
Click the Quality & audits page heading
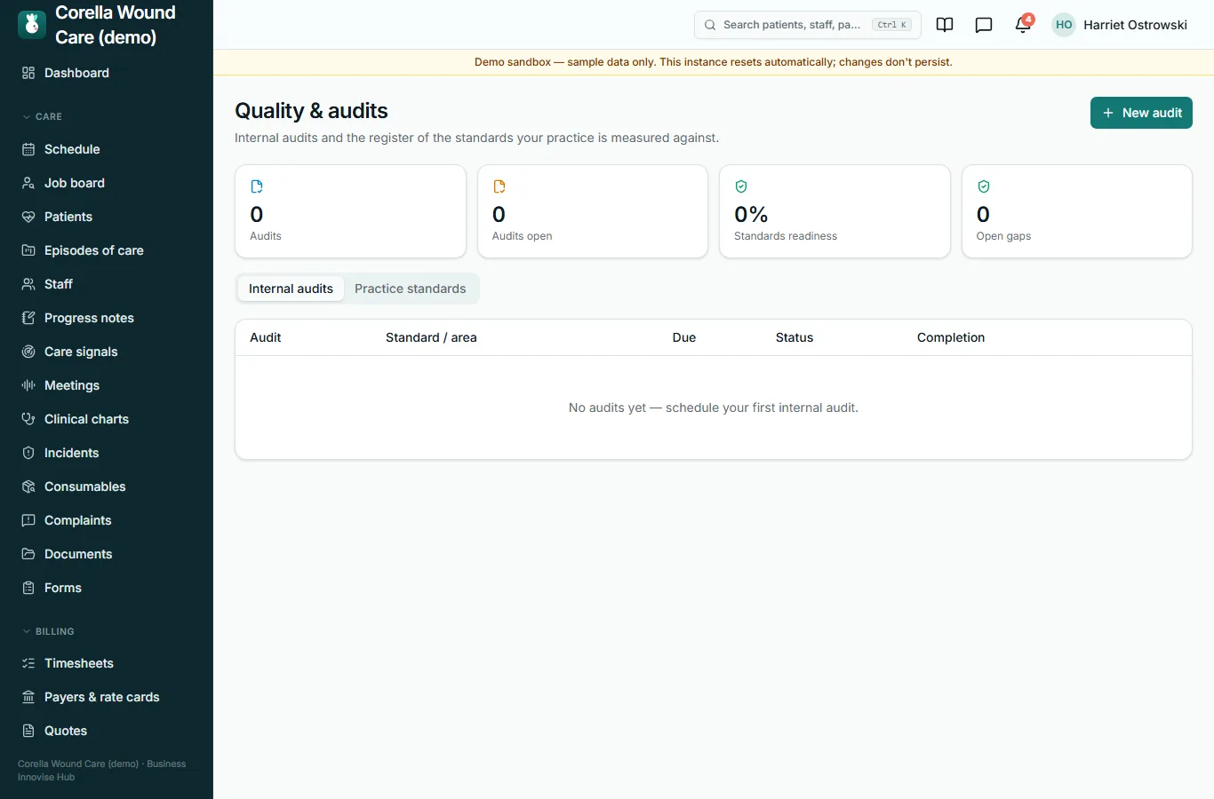(311, 111)
